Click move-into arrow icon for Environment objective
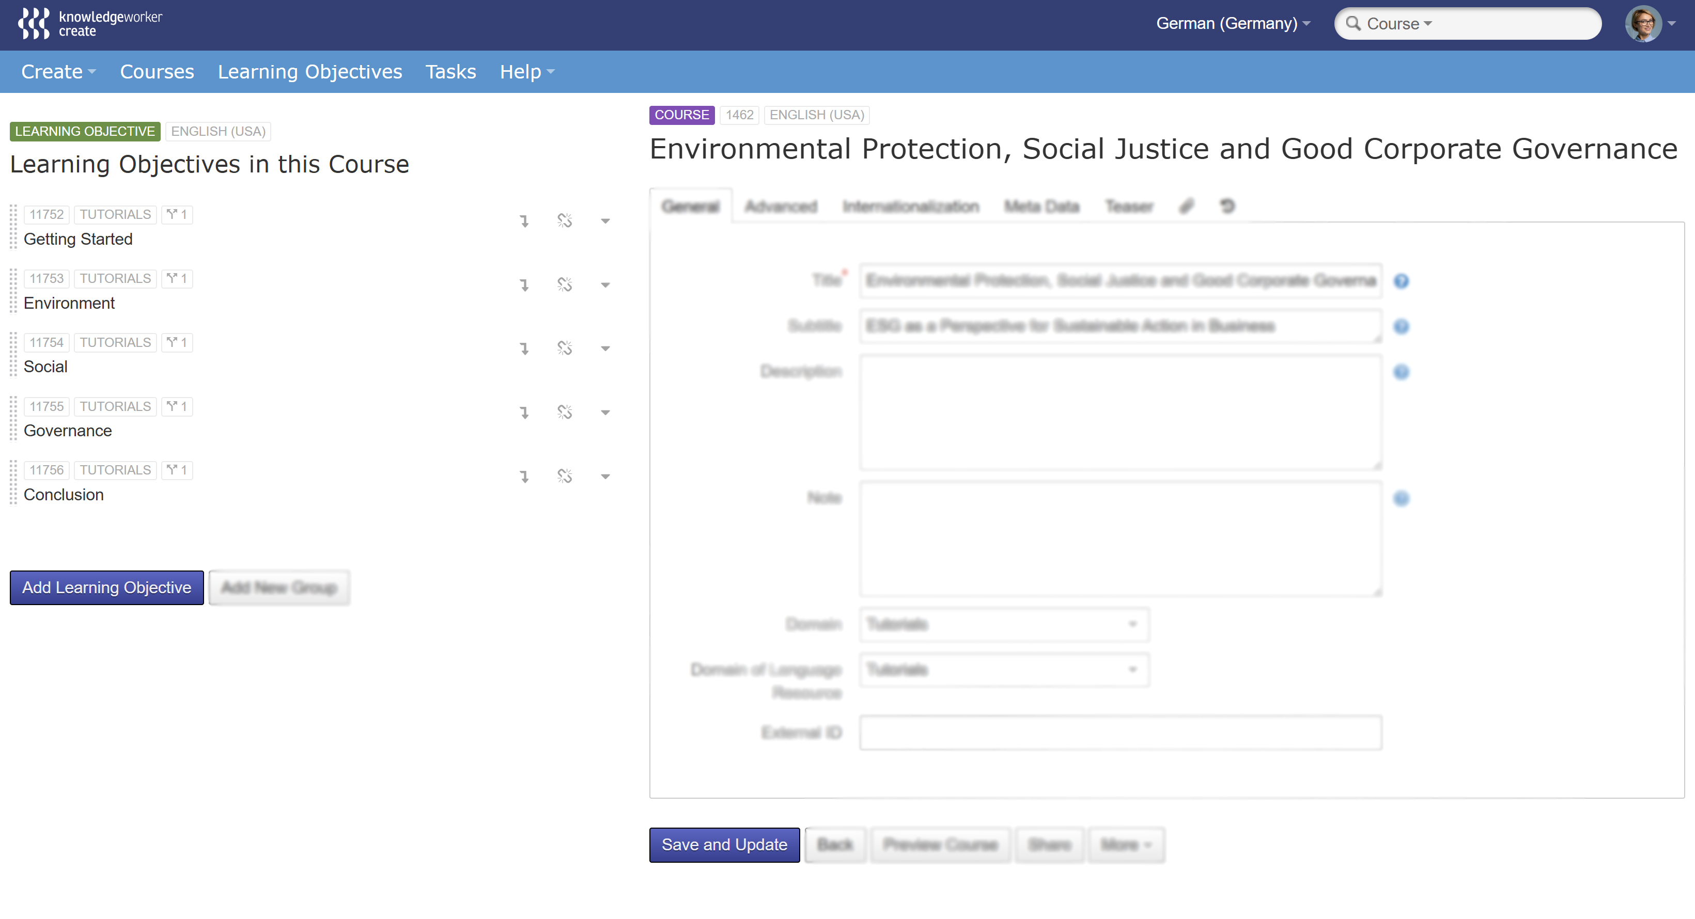 (x=524, y=284)
